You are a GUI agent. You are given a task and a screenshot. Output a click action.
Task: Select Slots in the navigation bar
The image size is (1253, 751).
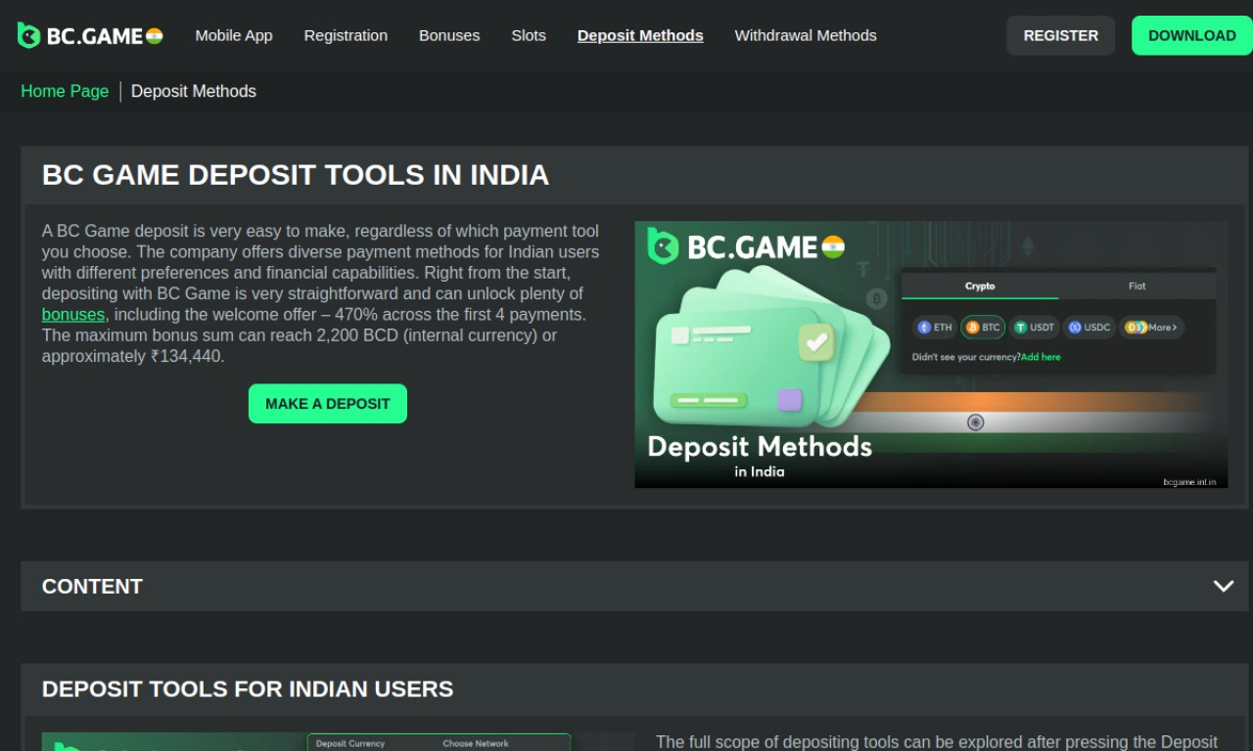pos(529,35)
